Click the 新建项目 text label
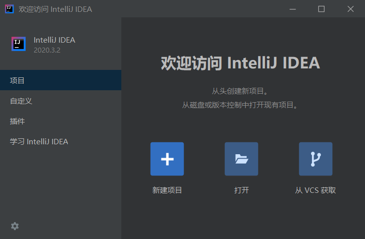 (167, 190)
